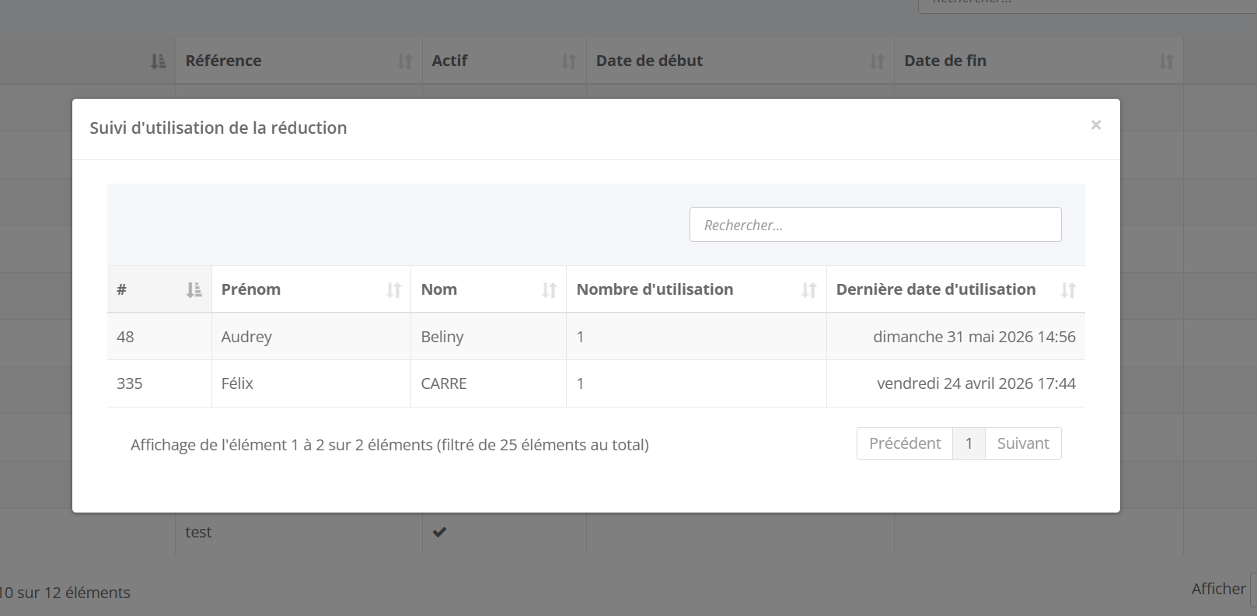Sort by # column icon

tap(194, 290)
